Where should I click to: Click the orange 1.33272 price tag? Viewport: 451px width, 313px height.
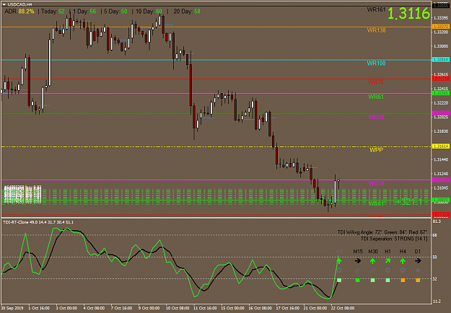tap(441, 27)
